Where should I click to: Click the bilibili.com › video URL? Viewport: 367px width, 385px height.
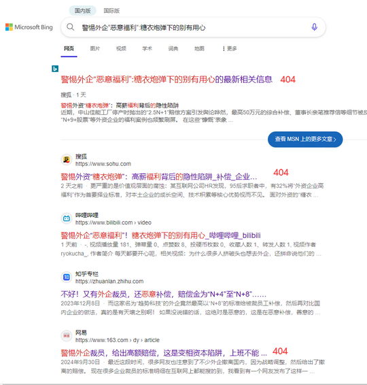pyautogui.click(x=113, y=222)
